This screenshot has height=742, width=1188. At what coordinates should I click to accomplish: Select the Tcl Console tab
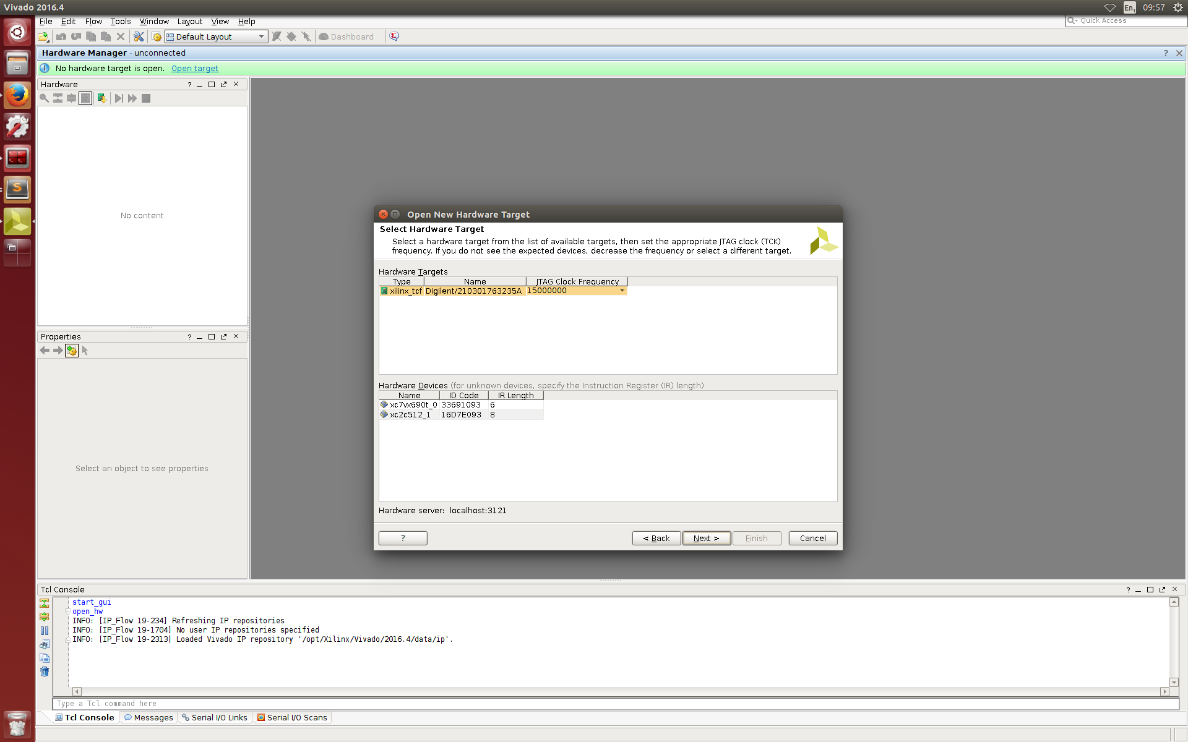click(x=85, y=717)
